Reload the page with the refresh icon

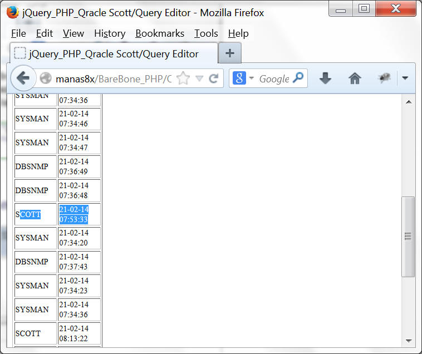pyautogui.click(x=214, y=78)
